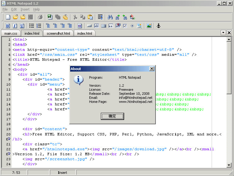Click the vertical scrollbar thumb
Image resolution: width=234 pixels, height=176 pixels.
coord(229,68)
